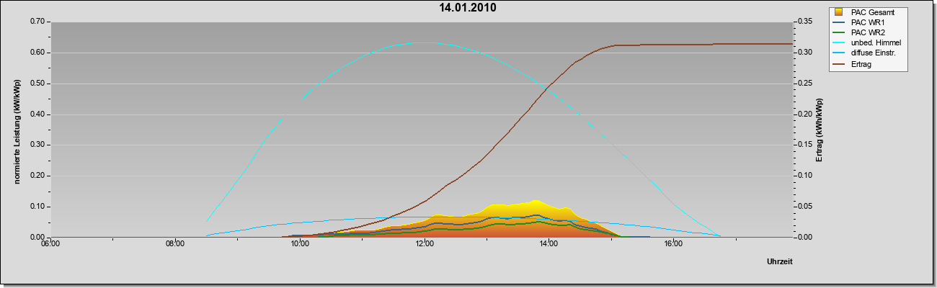Click the 06:00 tick label
Screen dimensions: 937x288
click(50, 243)
